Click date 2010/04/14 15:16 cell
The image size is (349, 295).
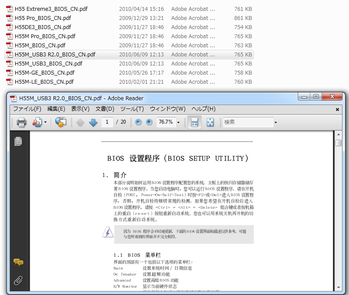coord(141,9)
